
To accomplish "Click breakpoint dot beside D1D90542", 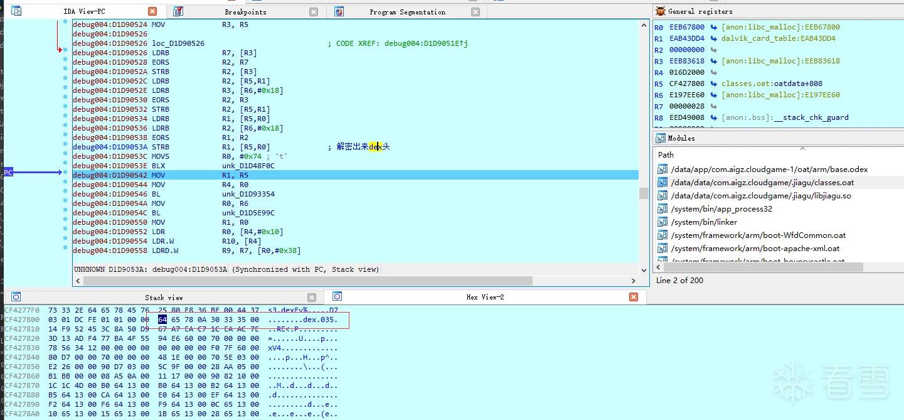I will click(65, 172).
